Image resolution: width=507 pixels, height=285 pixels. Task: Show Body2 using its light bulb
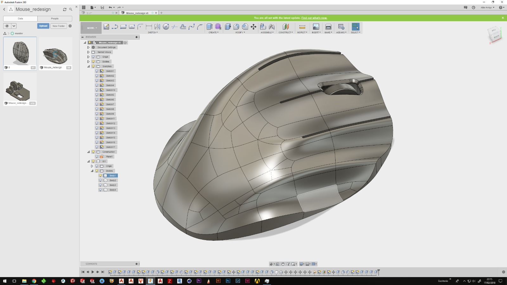click(100, 180)
